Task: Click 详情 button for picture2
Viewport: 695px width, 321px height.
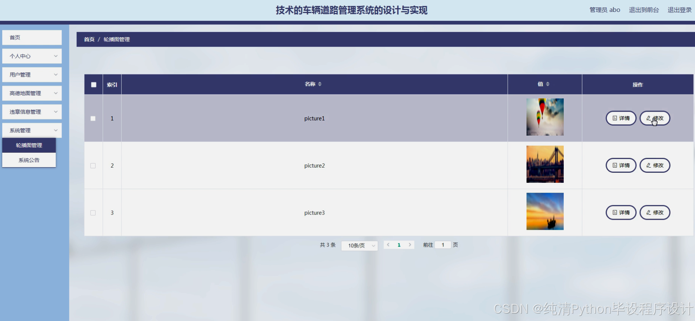Action: [x=621, y=165]
